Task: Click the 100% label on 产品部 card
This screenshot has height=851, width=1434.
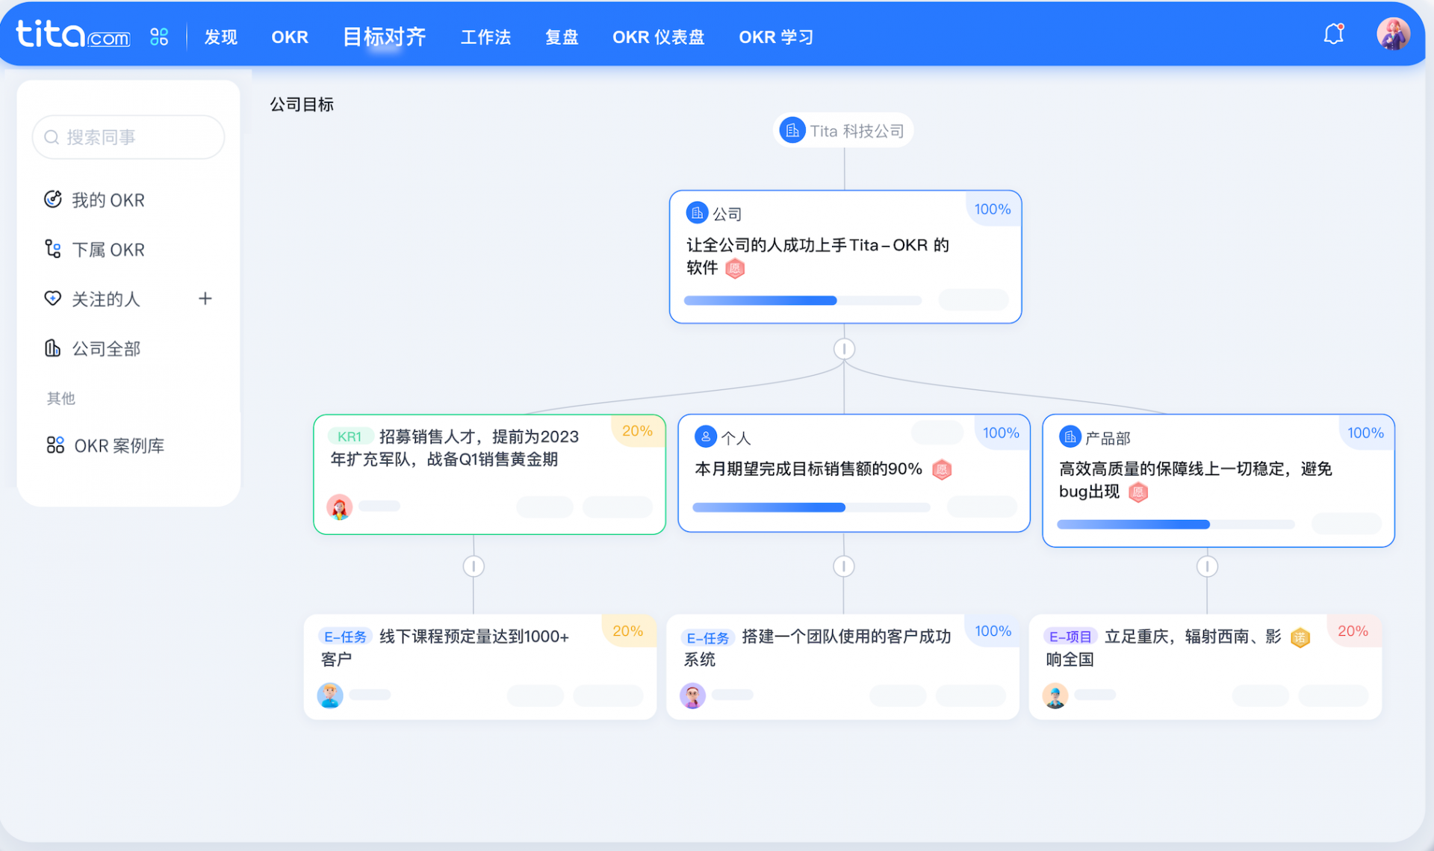Action: (x=1365, y=433)
